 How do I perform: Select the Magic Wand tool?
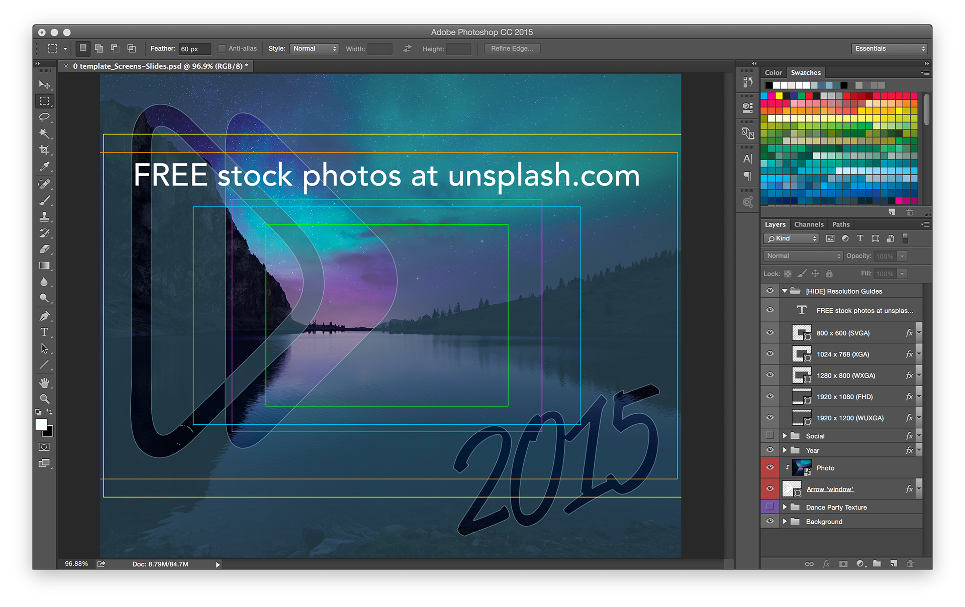click(x=44, y=134)
